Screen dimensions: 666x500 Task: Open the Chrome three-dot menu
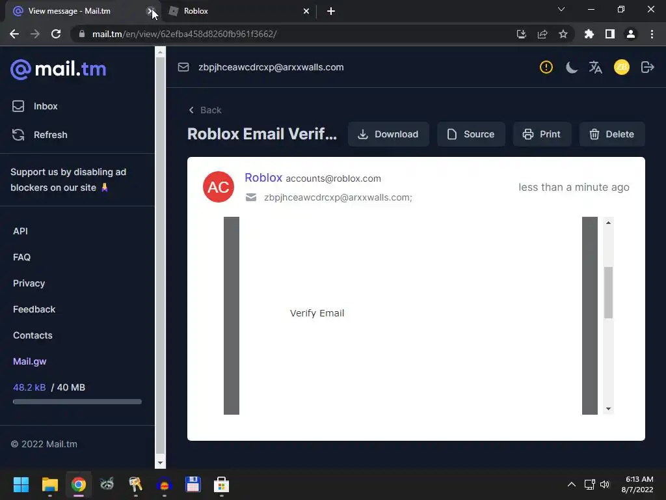point(652,34)
